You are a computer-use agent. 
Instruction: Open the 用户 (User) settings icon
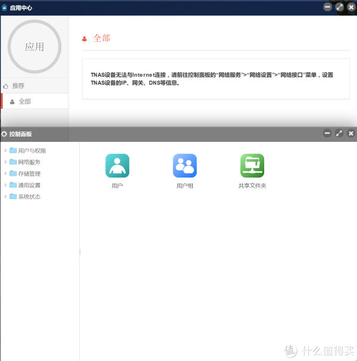(x=117, y=166)
